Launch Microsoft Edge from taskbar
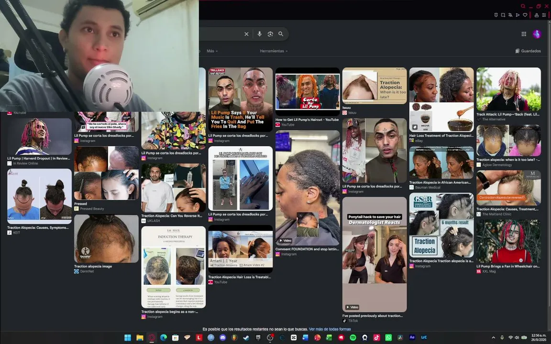 point(164,338)
